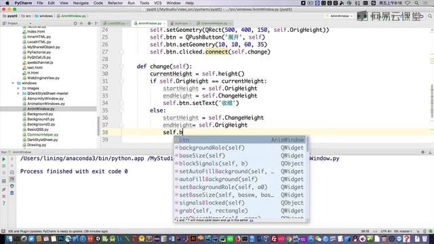Click the status bar tool window toggle icon
Image resolution: width=434 pixels, height=244 pixels.
(3, 231)
